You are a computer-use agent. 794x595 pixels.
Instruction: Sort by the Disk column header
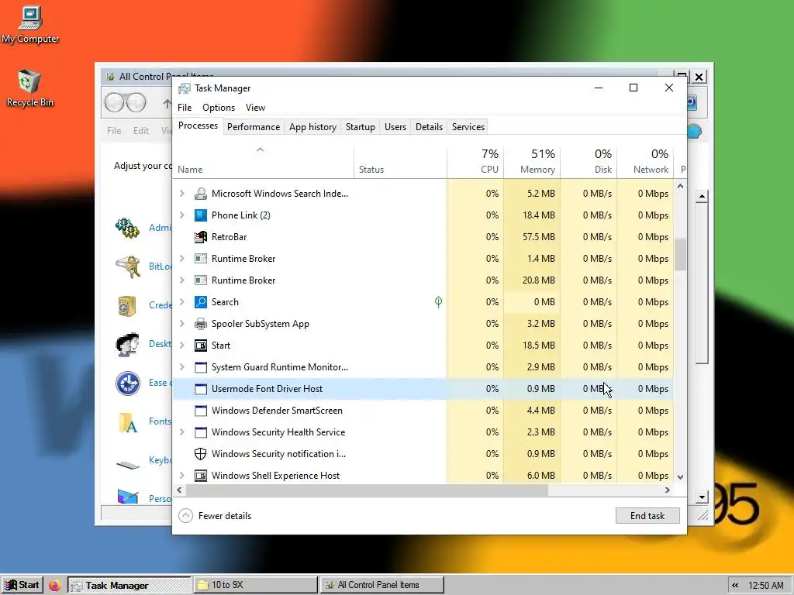(589, 162)
